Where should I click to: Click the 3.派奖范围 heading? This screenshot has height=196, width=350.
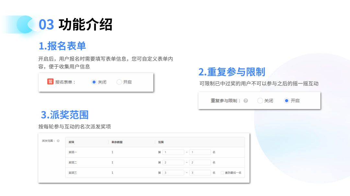tap(65, 115)
